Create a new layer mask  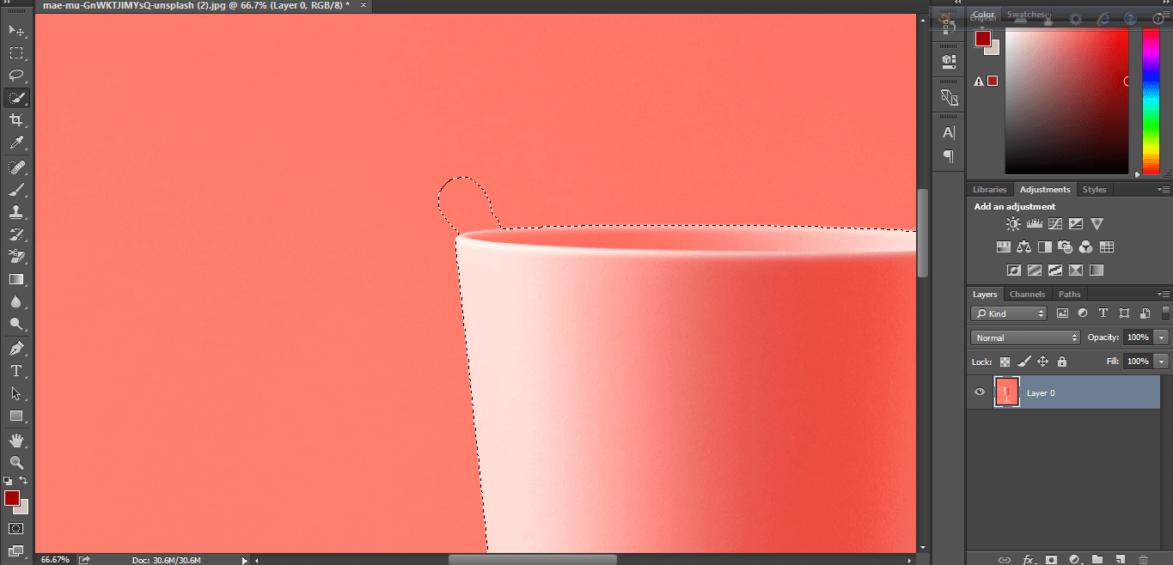pos(1051,559)
